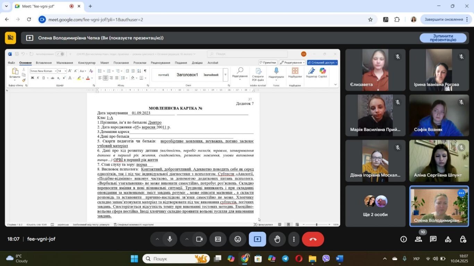Image resolution: width=474 pixels, height=266 pixels.
Task: Open the Вставлення ribbon tab
Action: pyautogui.click(x=44, y=63)
